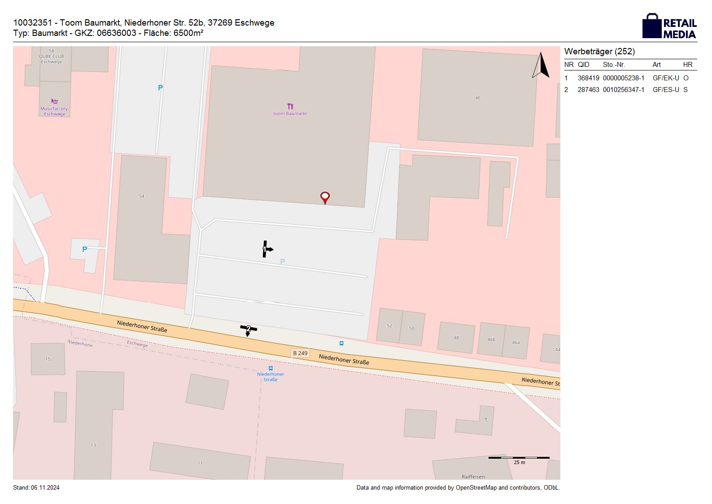Select advertising marker number 1
Viewport: 712px width, 504px height.
[x=266, y=249]
